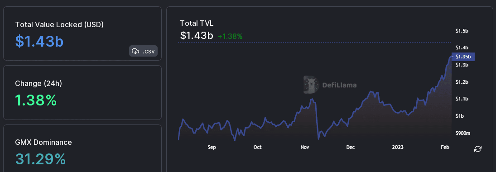Click the $1.43b value under Total TVL
Screen dimensions: 496x172
[x=197, y=35]
